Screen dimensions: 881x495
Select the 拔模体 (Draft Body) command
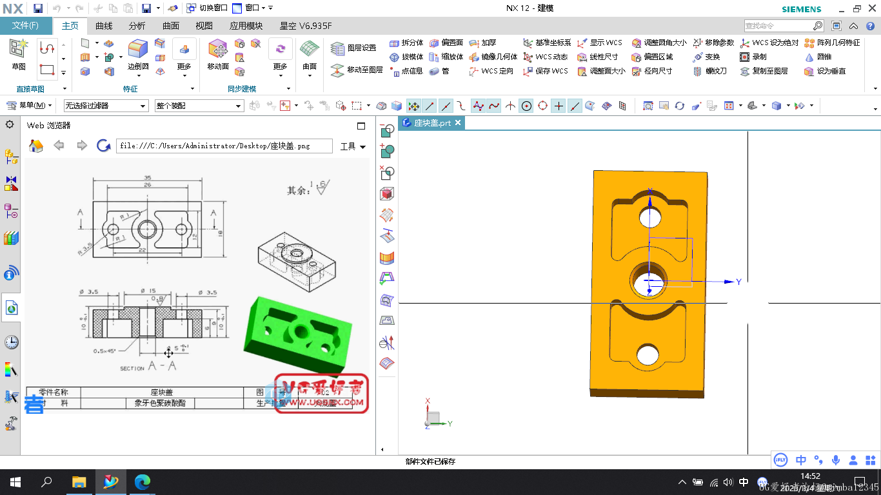[x=406, y=57]
